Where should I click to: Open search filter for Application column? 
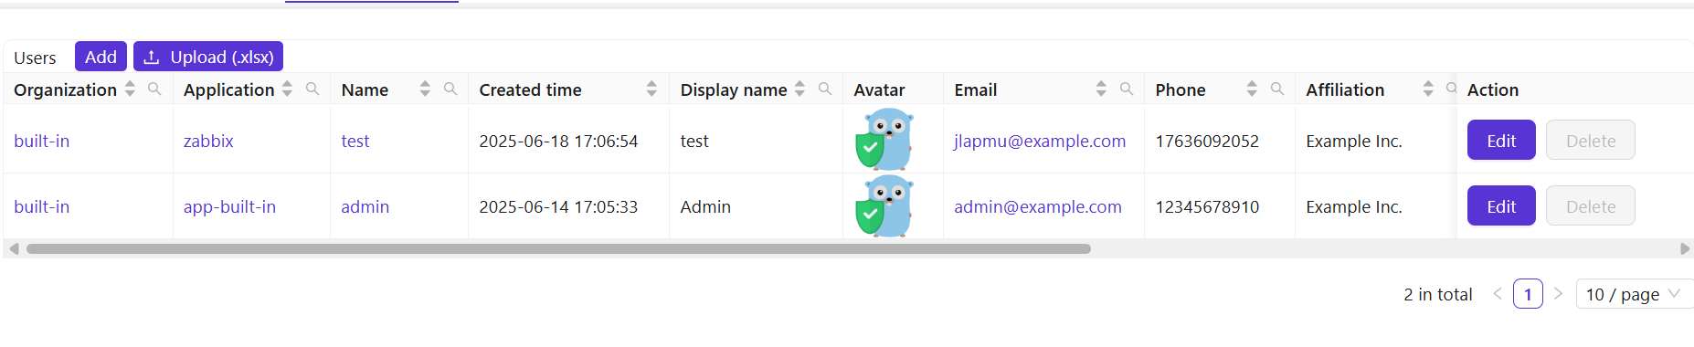(312, 89)
